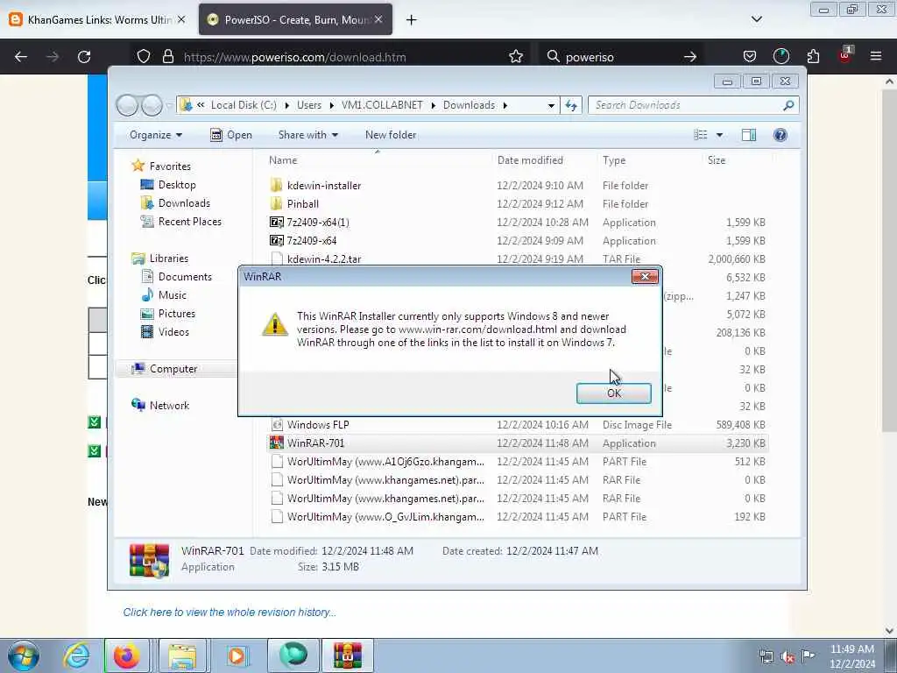Viewport: 897px width, 673px height.
Task: Sort by Size column header
Action: click(717, 160)
